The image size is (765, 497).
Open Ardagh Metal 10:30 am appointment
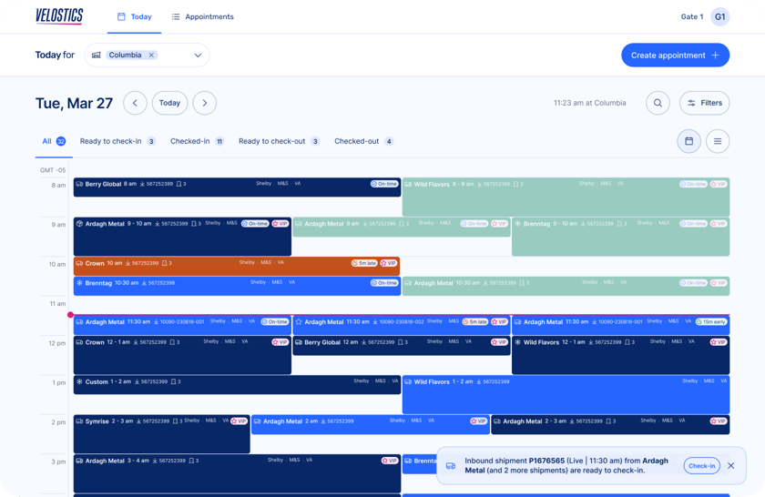[566, 286]
